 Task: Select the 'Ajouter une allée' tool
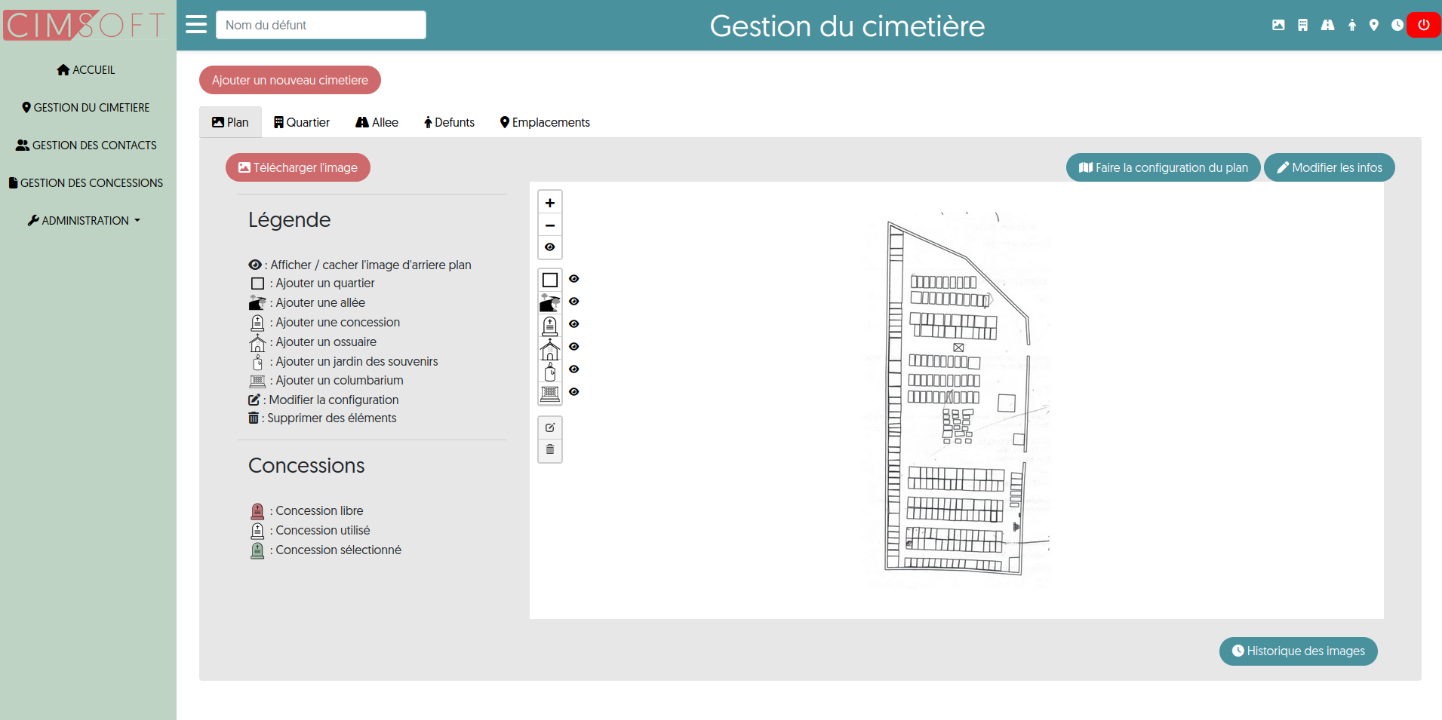[549, 302]
